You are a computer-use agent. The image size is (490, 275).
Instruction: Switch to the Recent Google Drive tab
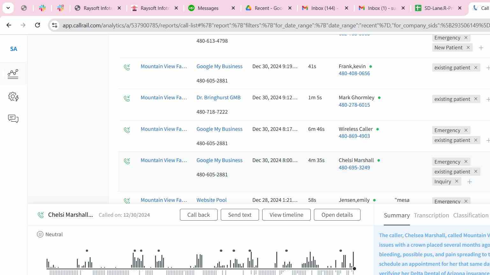pos(269,8)
